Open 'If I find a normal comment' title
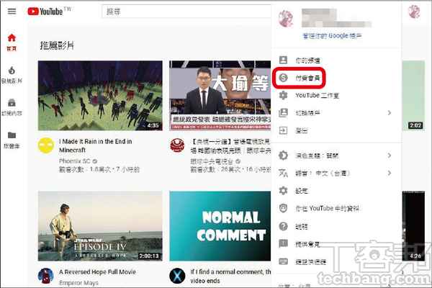Screen dimensions: 432x288 (x=230, y=276)
